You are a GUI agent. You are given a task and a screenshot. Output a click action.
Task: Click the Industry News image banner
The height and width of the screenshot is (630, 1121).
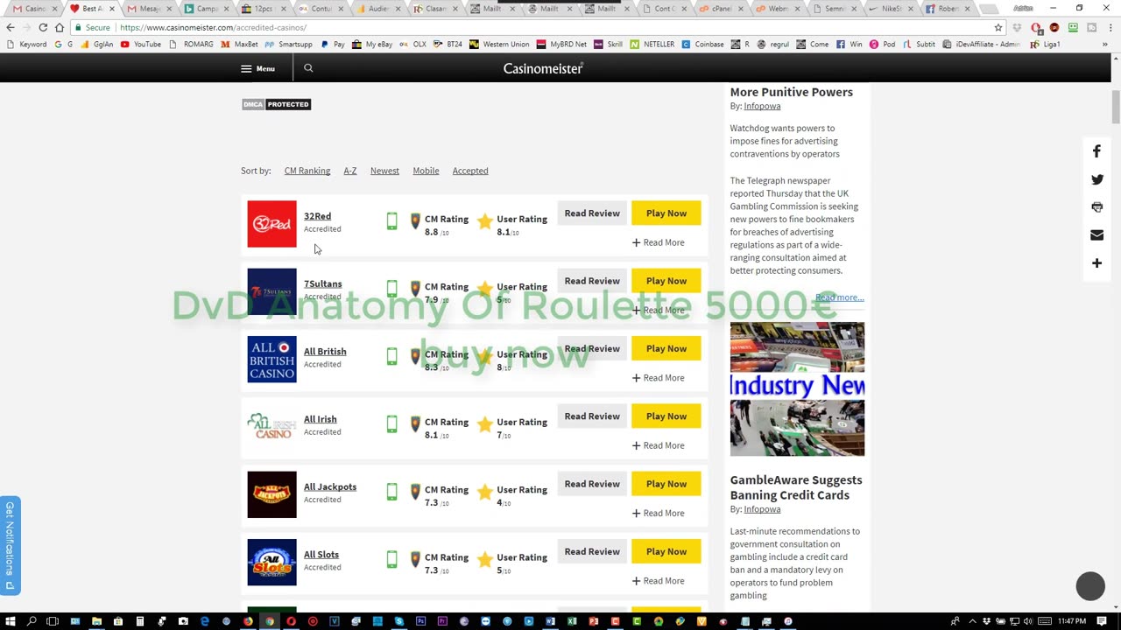coord(797,388)
